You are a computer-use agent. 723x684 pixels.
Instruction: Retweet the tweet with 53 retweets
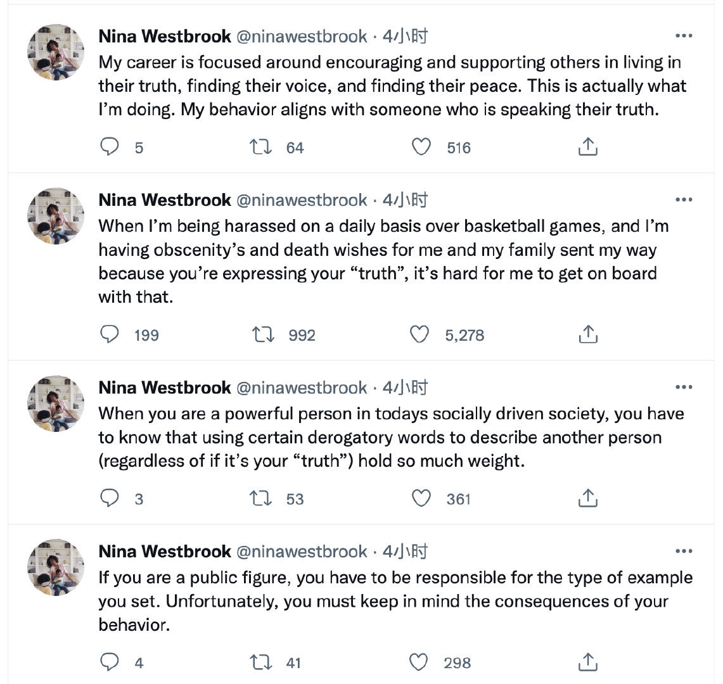coord(260,498)
